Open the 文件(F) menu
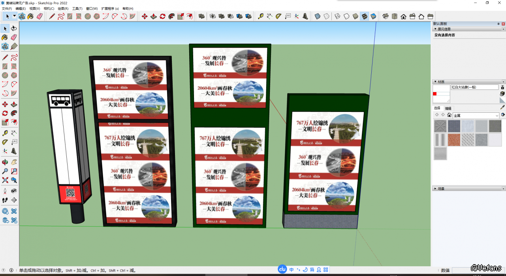 (x=7, y=8)
